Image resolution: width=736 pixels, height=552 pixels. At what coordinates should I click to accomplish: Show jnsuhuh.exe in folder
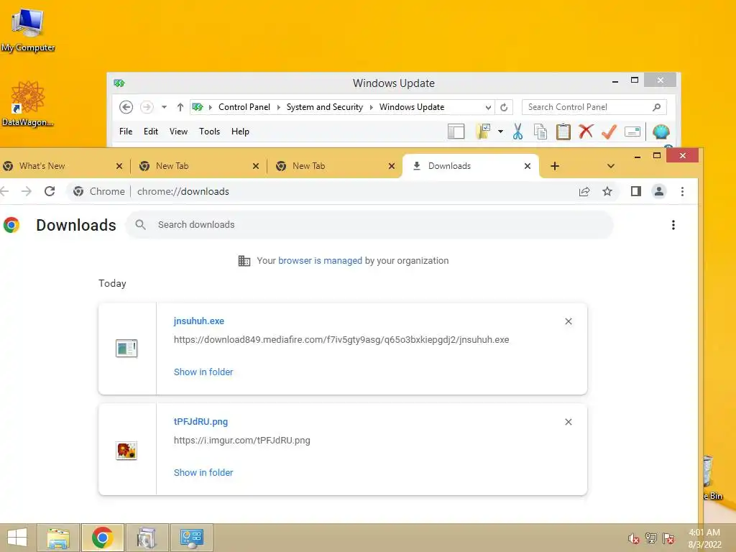203,372
